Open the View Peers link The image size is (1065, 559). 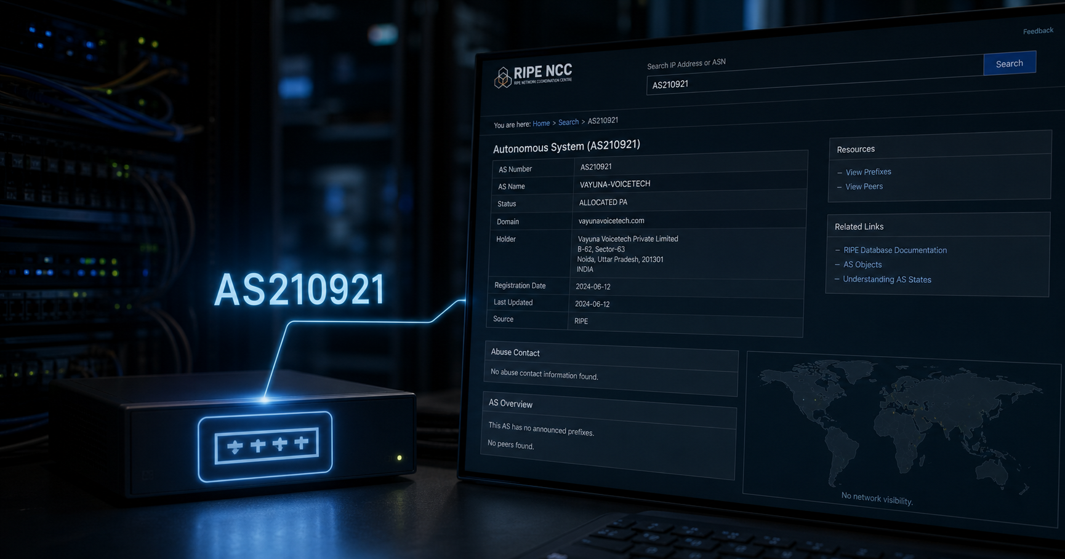pyautogui.click(x=864, y=187)
